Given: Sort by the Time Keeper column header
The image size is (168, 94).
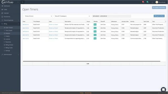Looking at the screenshot, I should coord(37,21).
